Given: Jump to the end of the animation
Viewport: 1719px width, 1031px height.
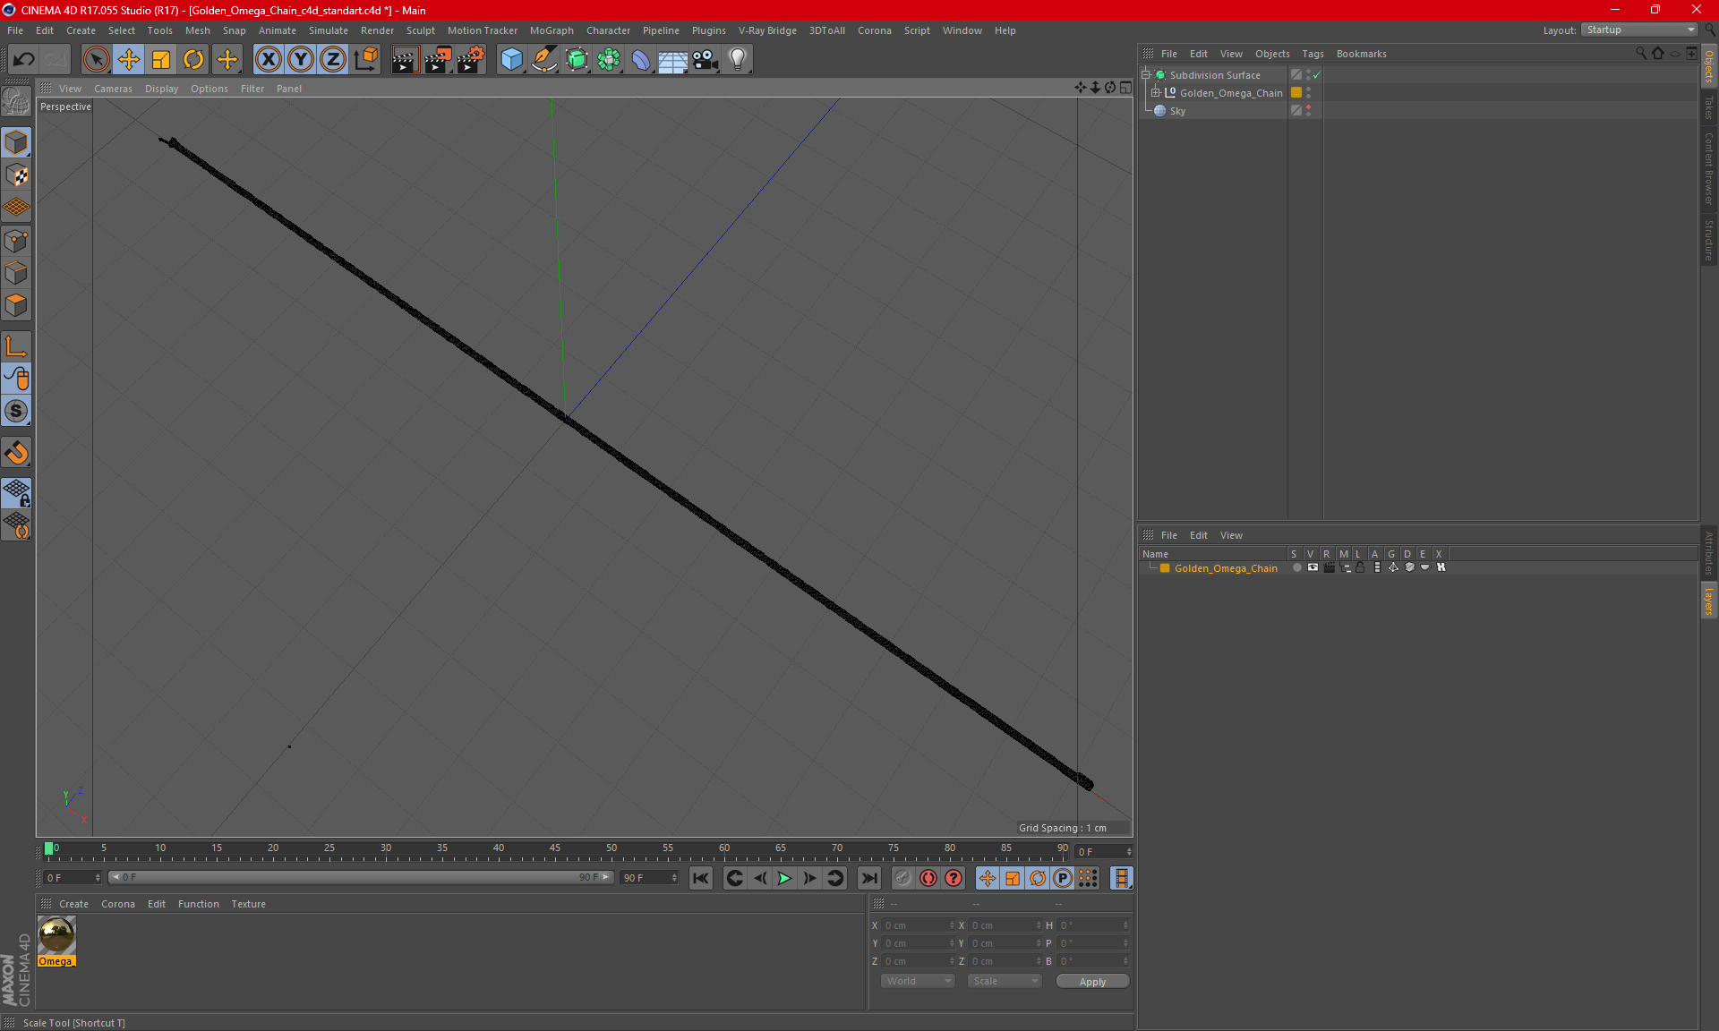Looking at the screenshot, I should tap(868, 878).
